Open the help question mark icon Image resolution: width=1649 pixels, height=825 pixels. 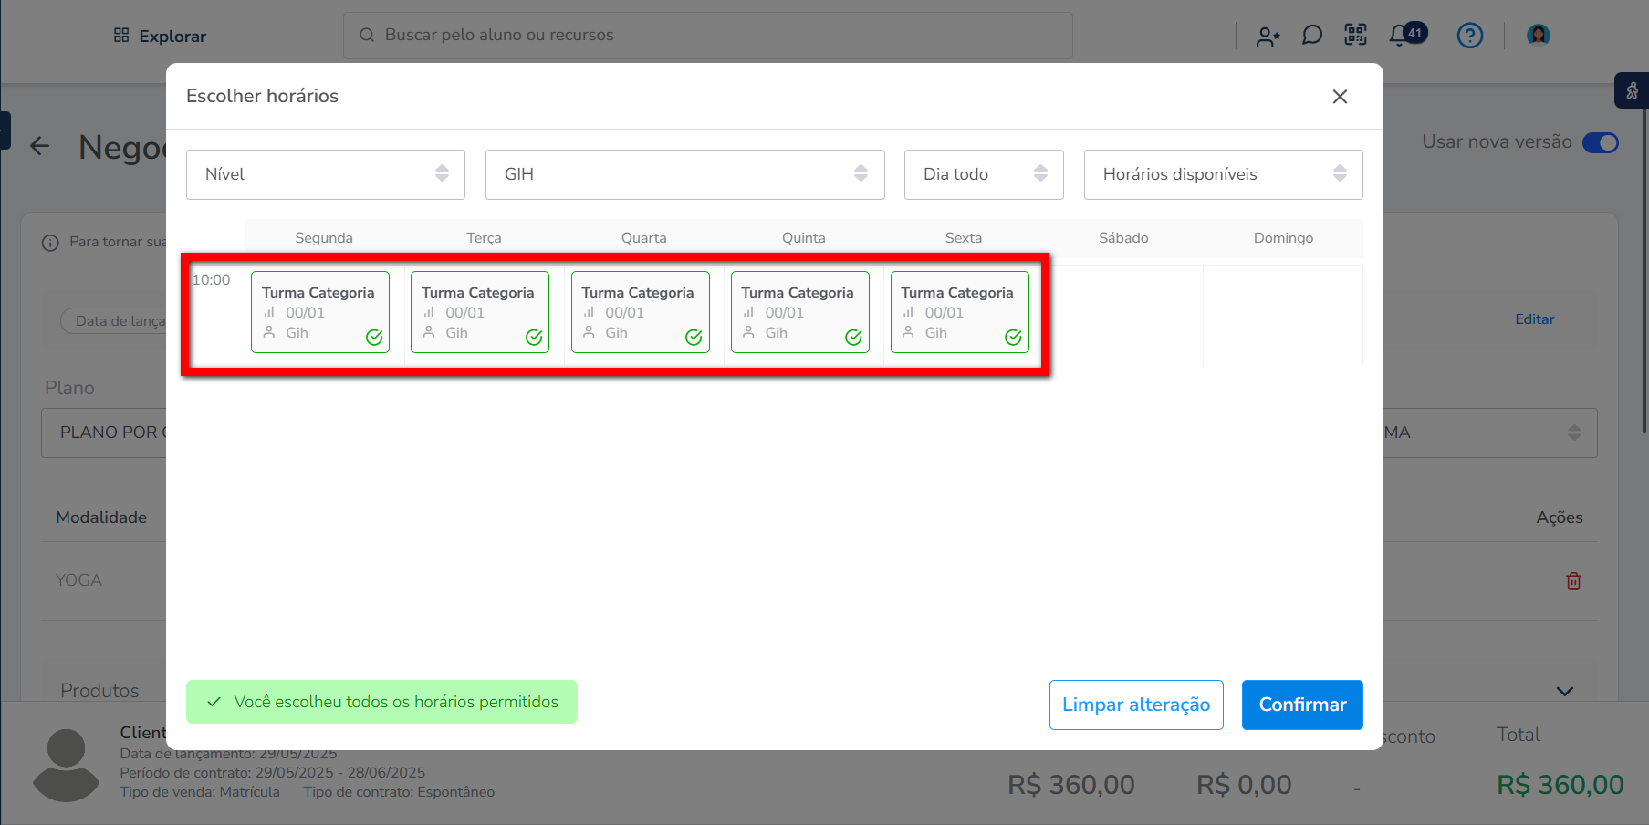1469,36
